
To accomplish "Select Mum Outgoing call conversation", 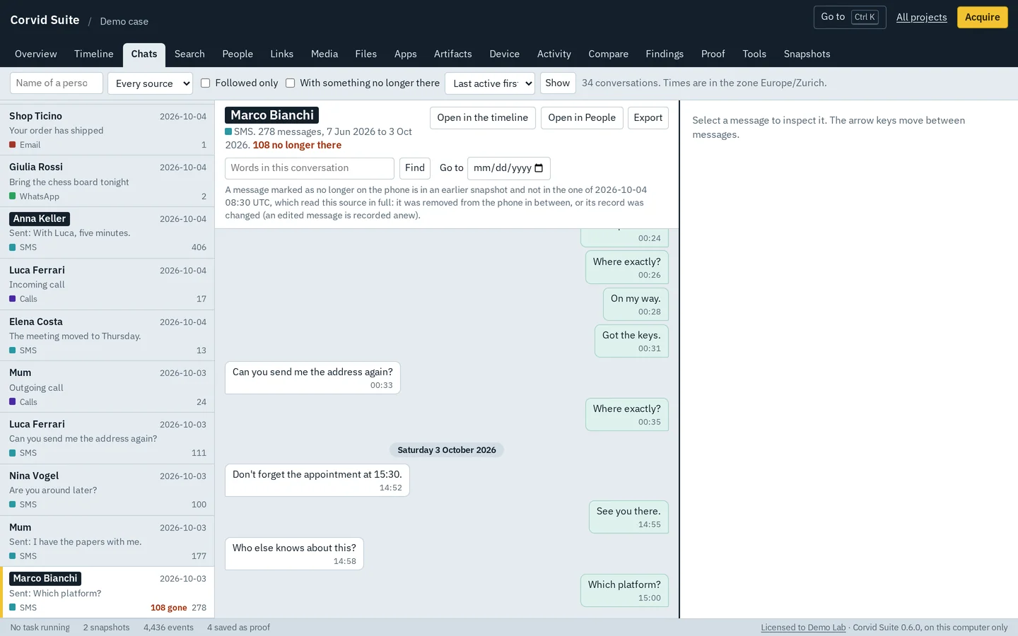I will (107, 387).
